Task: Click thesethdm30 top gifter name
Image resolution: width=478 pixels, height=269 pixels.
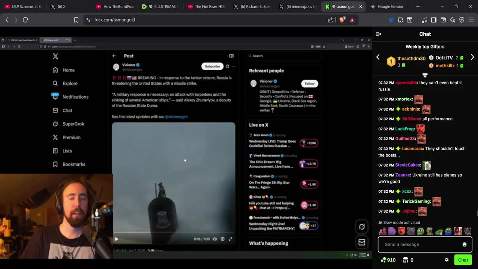Action: (411, 59)
